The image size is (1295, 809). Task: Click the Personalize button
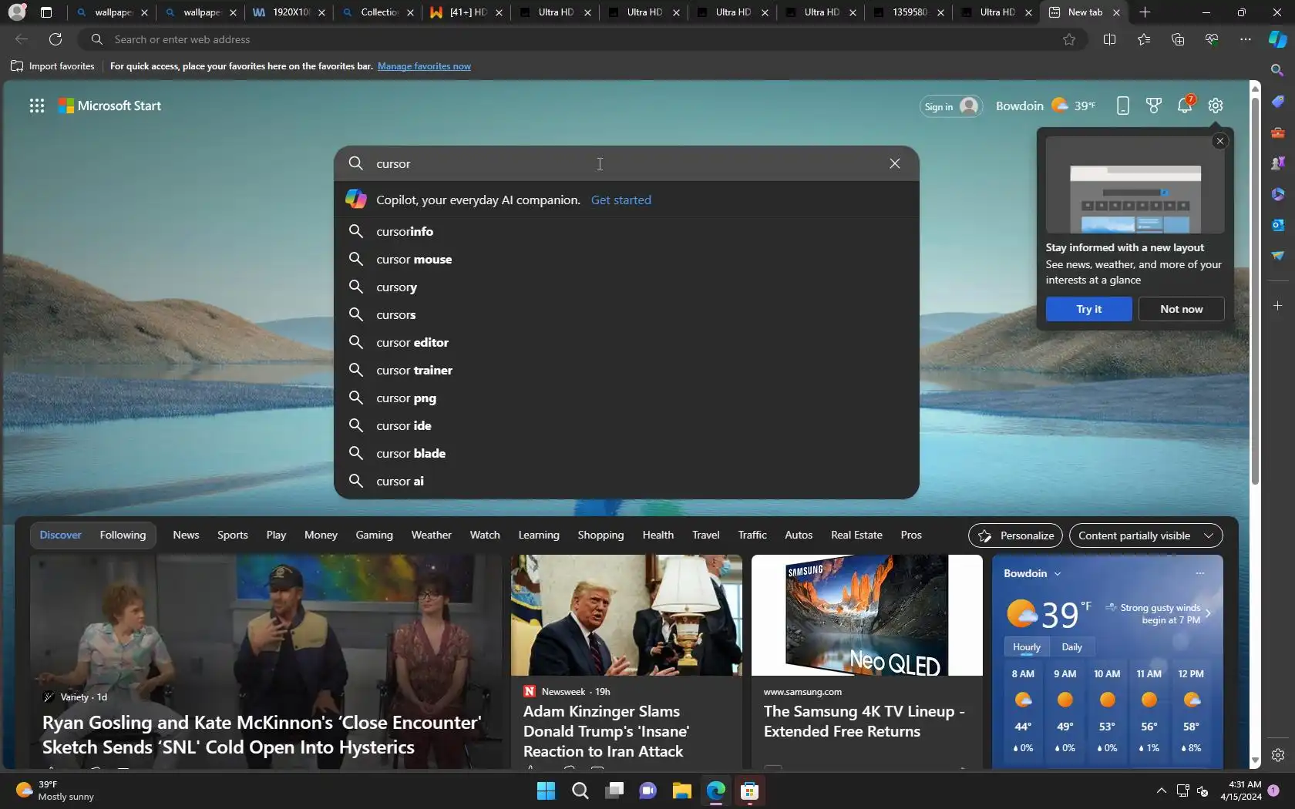pyautogui.click(x=1015, y=535)
